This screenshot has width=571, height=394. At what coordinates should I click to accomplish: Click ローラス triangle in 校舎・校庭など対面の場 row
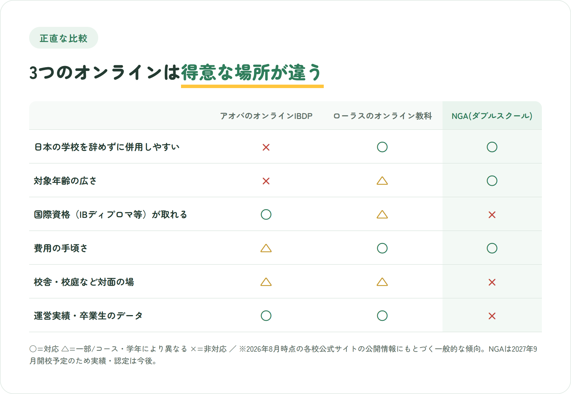pyautogui.click(x=382, y=282)
